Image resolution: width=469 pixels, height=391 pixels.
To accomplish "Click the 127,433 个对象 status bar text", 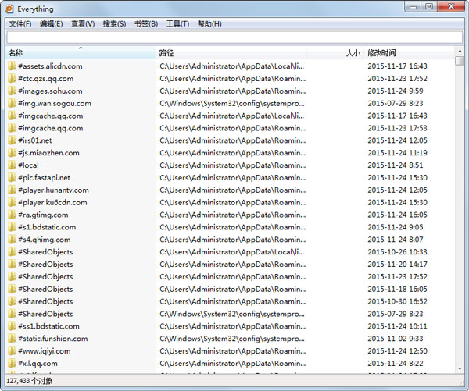I will pyautogui.click(x=30, y=381).
